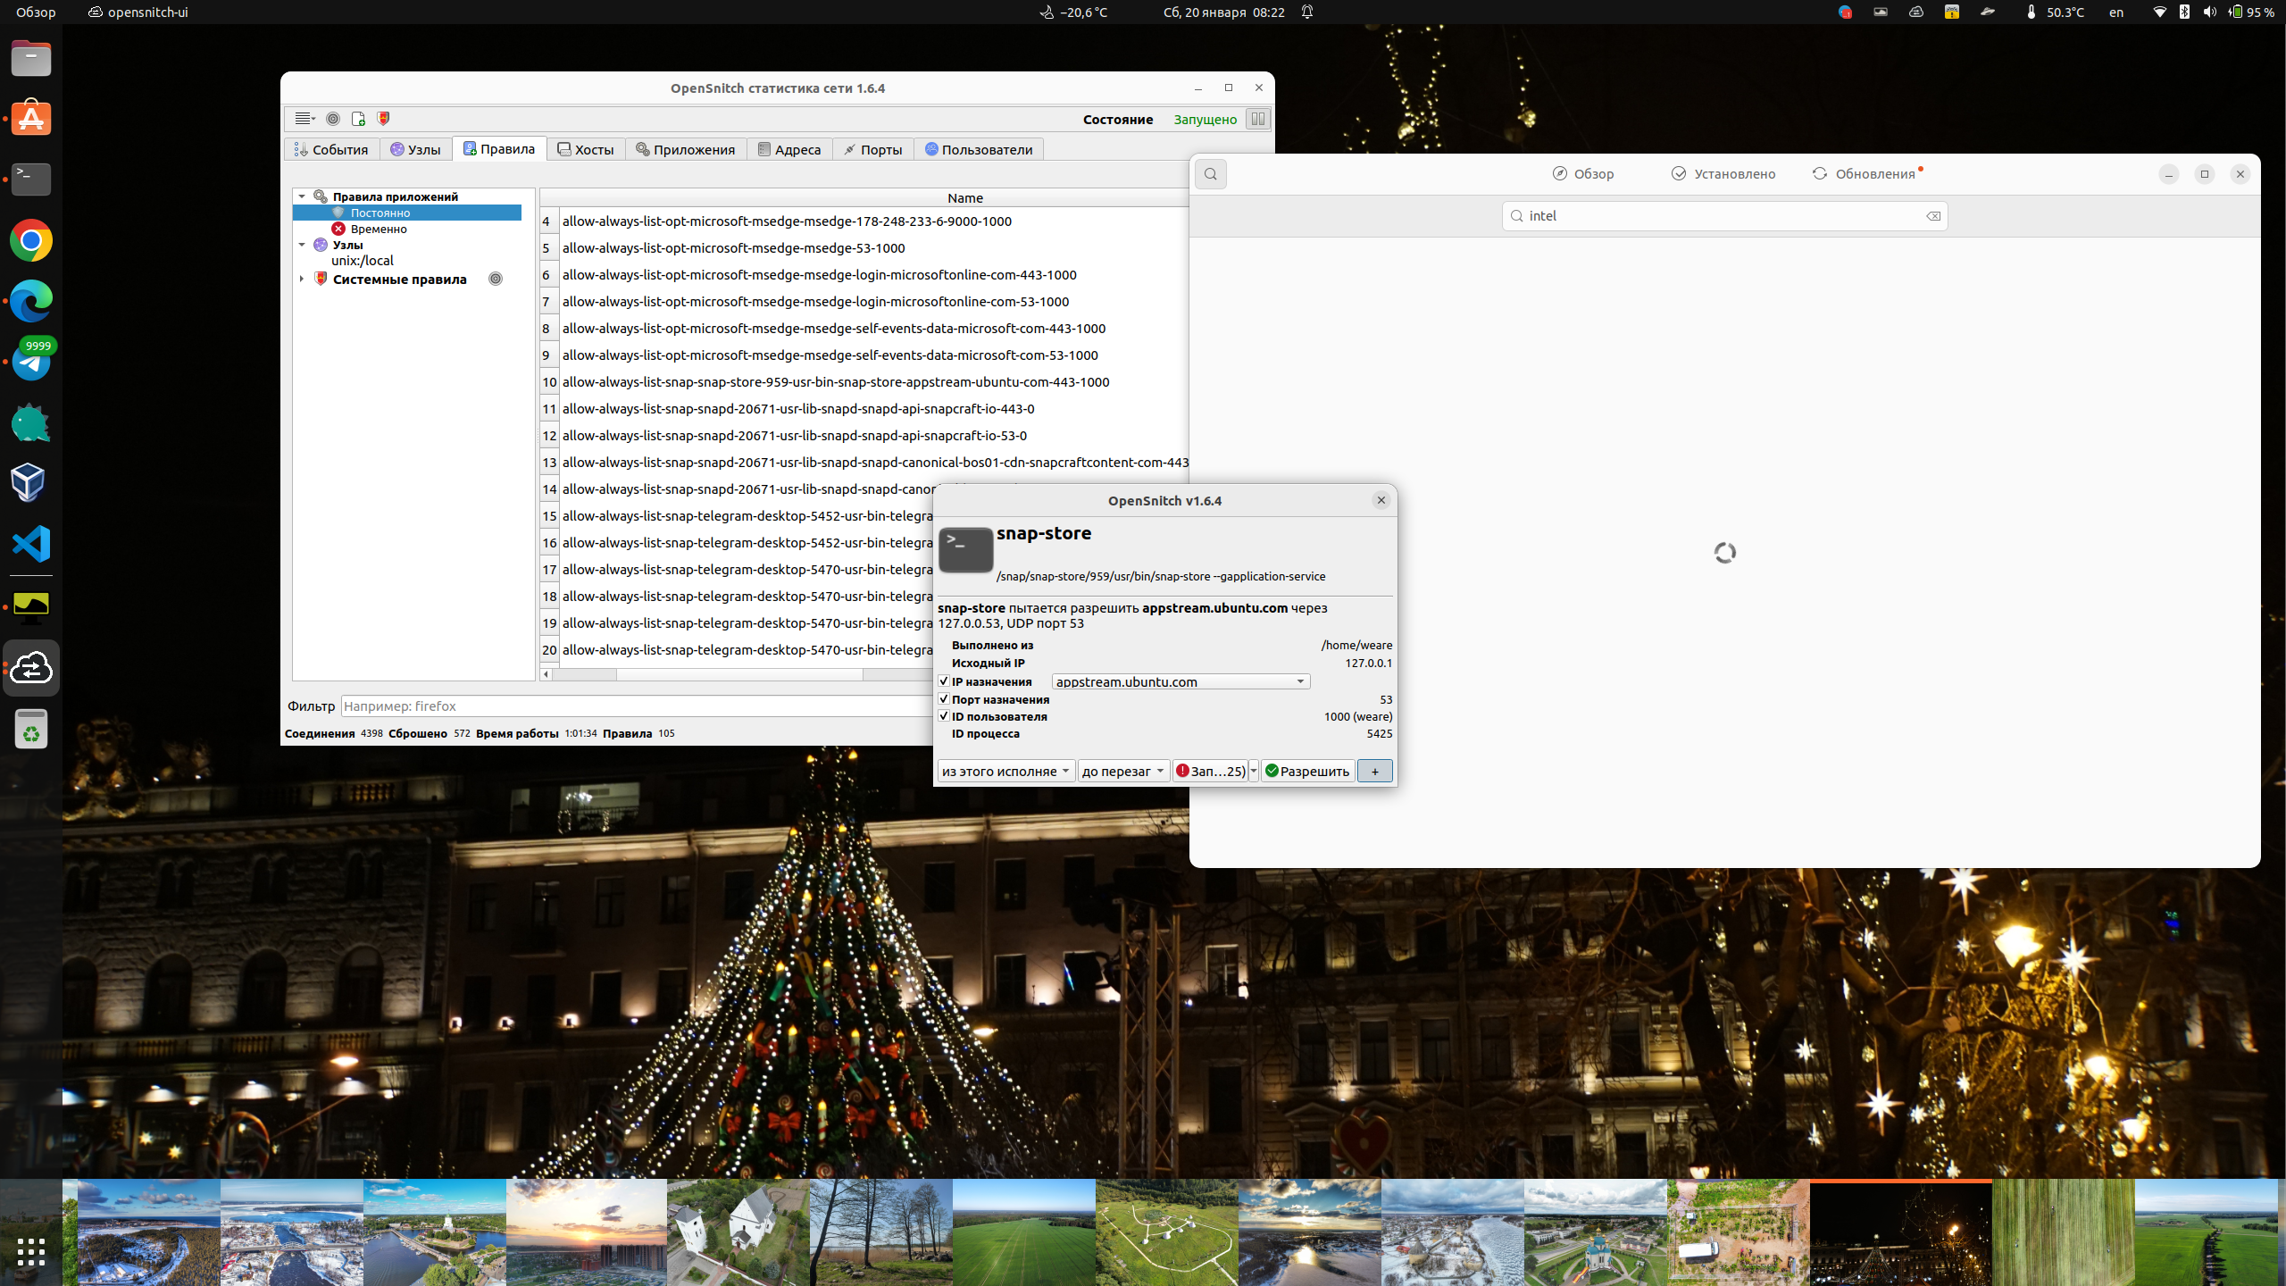Launch Visual Studio Code from the dock
This screenshot has width=2286, height=1286.
point(31,544)
